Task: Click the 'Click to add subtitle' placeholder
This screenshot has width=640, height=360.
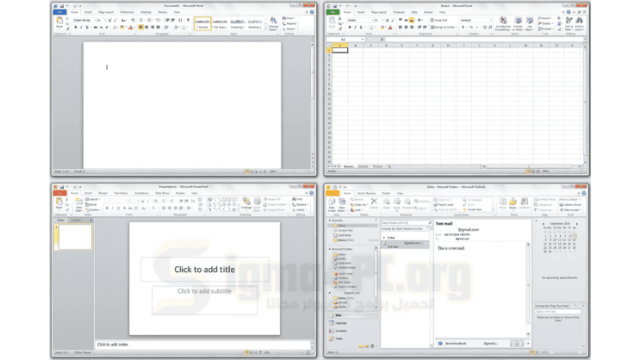Action: [204, 300]
